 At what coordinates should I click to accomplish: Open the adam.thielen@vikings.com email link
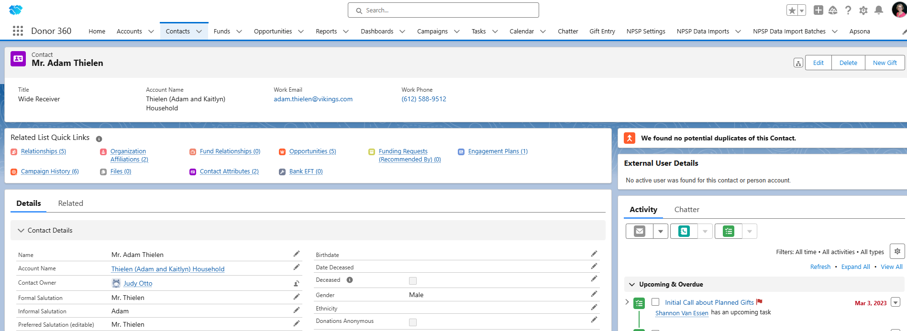pyautogui.click(x=313, y=99)
